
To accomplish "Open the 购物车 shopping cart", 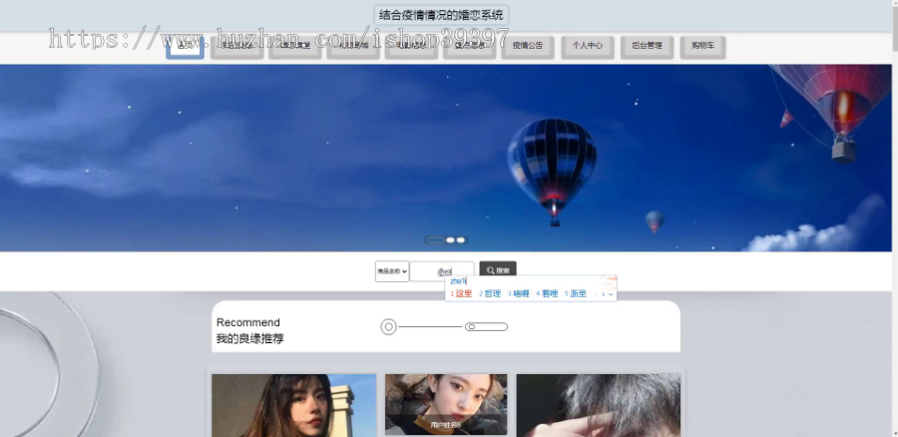I will click(702, 47).
